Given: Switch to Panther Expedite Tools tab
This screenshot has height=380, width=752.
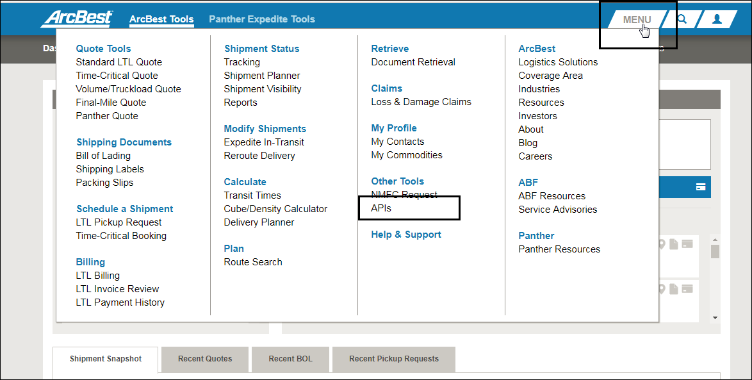Looking at the screenshot, I should (x=262, y=19).
